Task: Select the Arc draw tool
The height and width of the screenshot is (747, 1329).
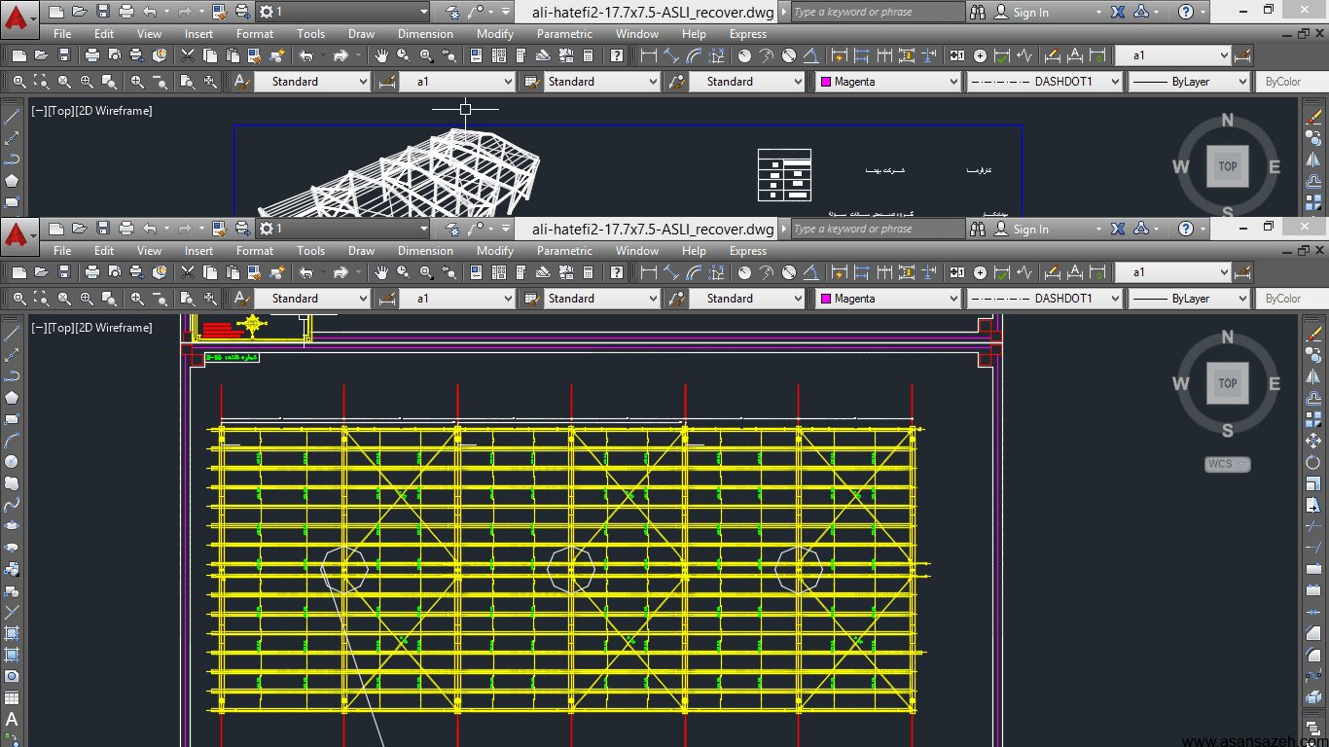Action: pos(12,441)
